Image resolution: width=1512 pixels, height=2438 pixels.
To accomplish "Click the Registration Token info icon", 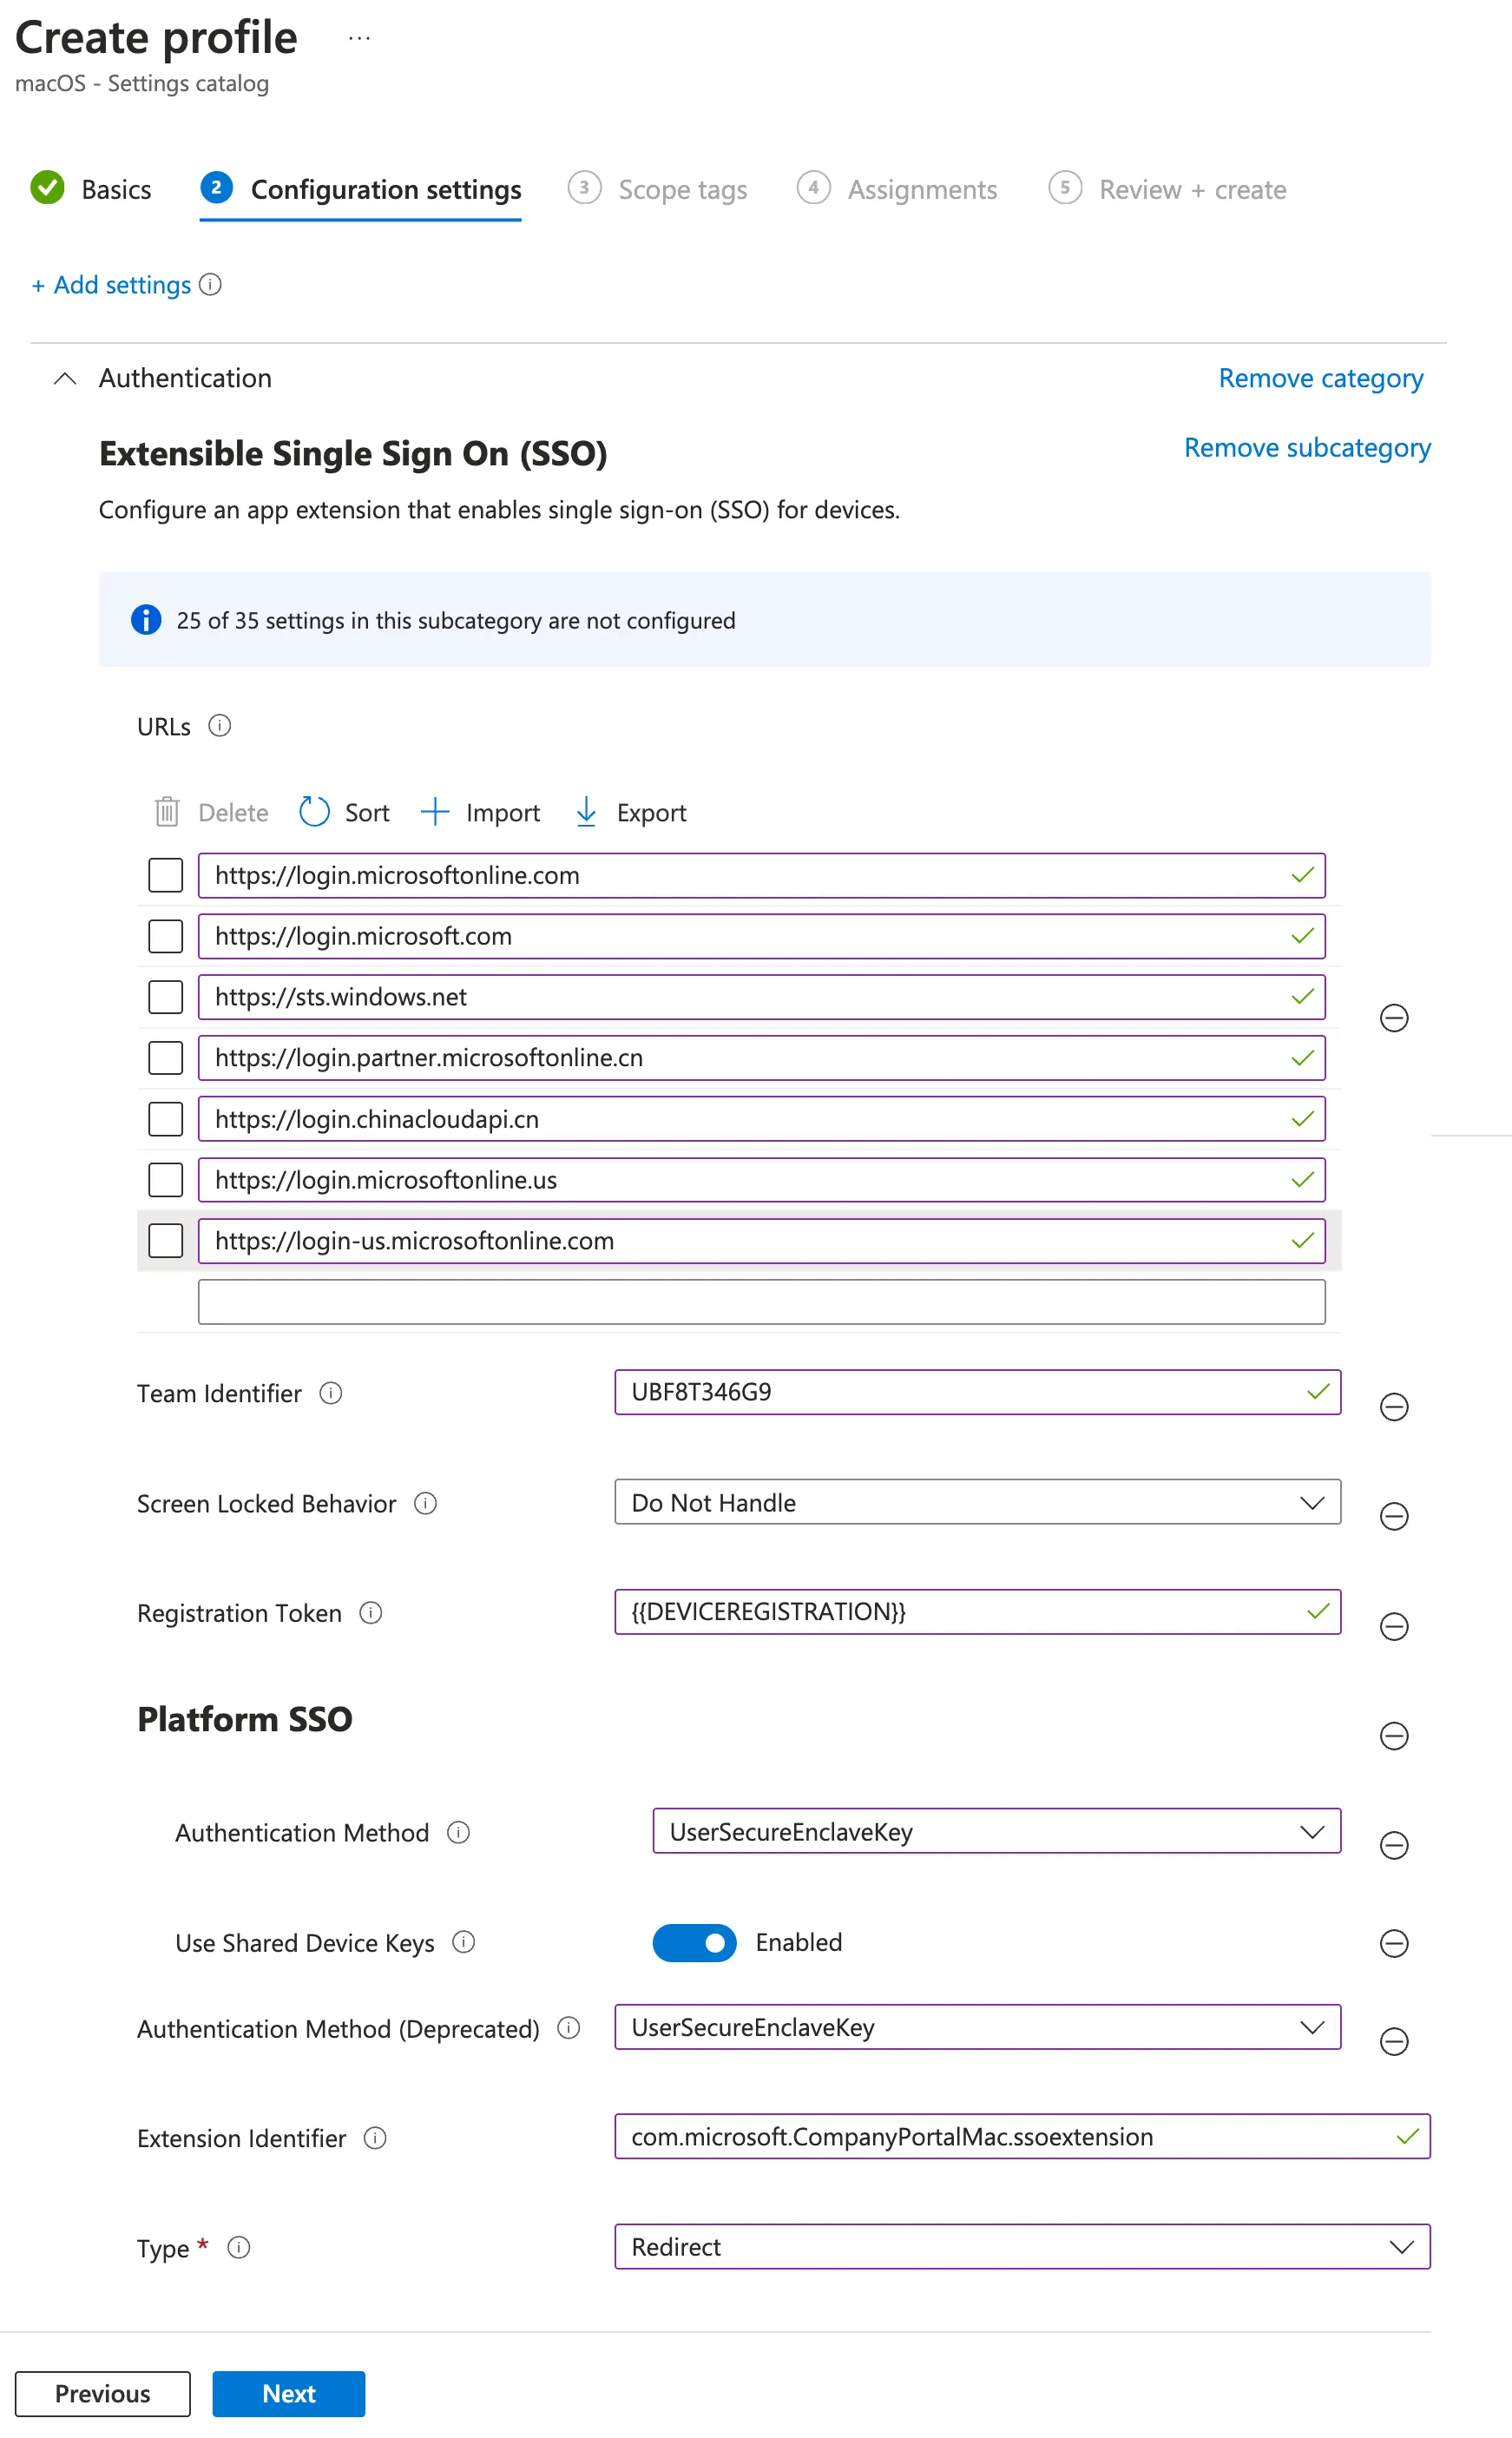I will tap(370, 1613).
